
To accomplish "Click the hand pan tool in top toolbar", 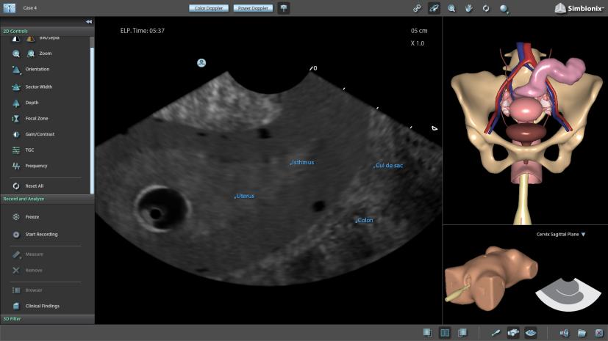I will pyautogui.click(x=468, y=8).
